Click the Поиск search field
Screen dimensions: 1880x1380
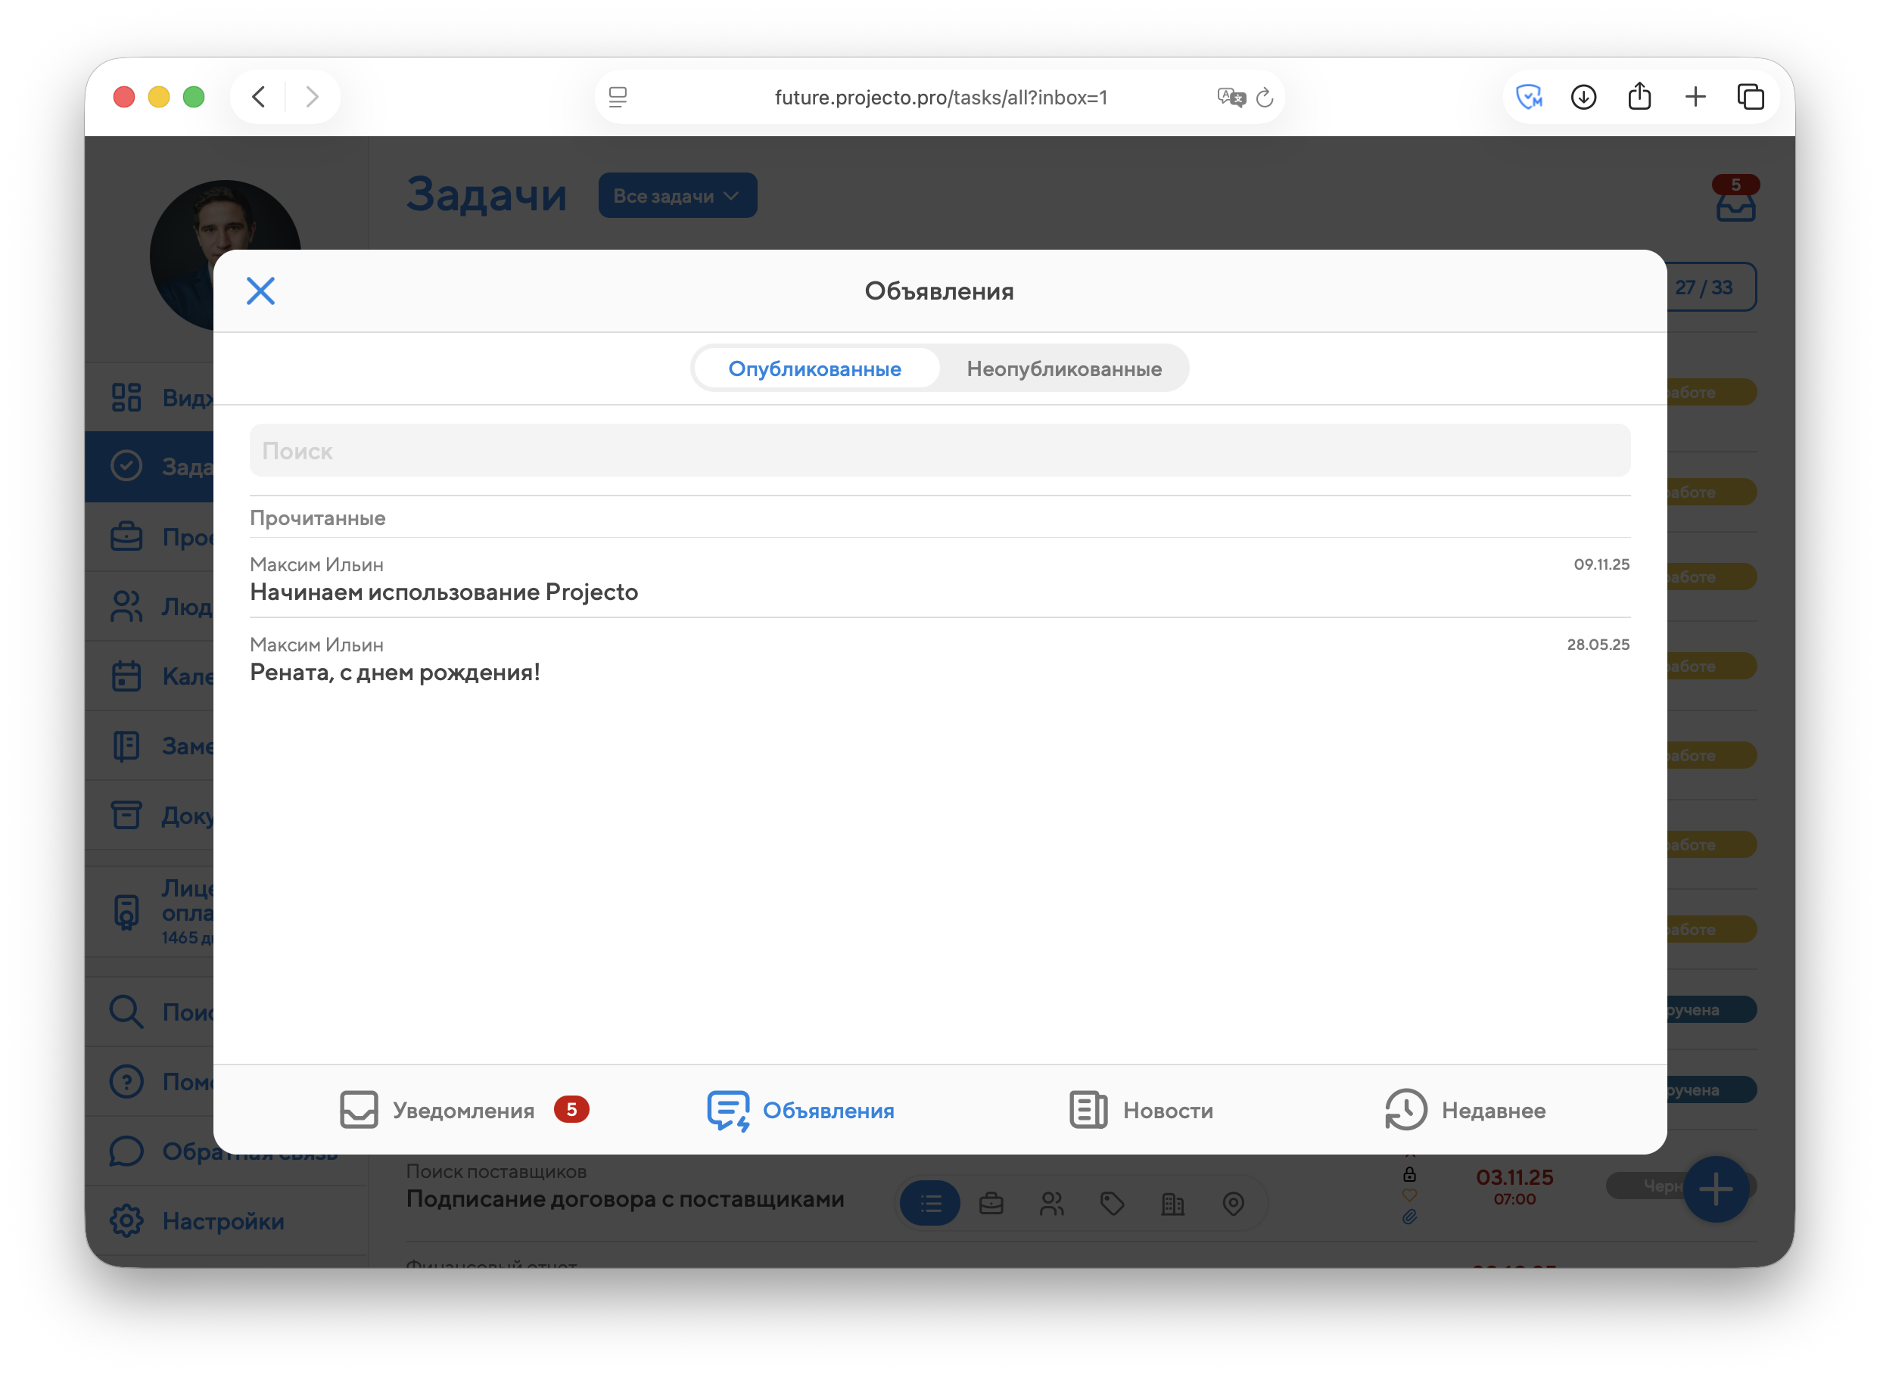[939, 450]
